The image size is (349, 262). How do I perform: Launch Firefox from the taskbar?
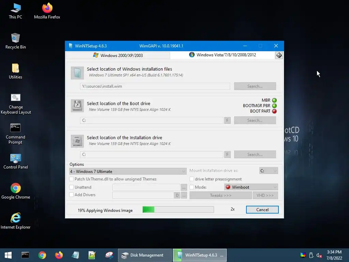point(59,255)
